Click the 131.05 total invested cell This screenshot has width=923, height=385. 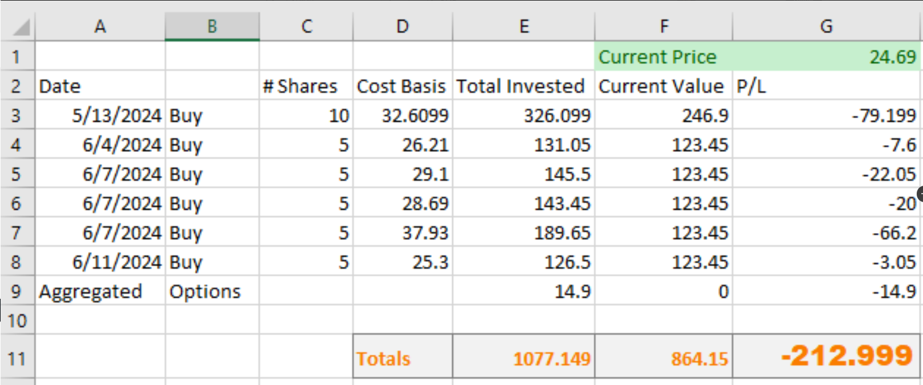pos(524,145)
